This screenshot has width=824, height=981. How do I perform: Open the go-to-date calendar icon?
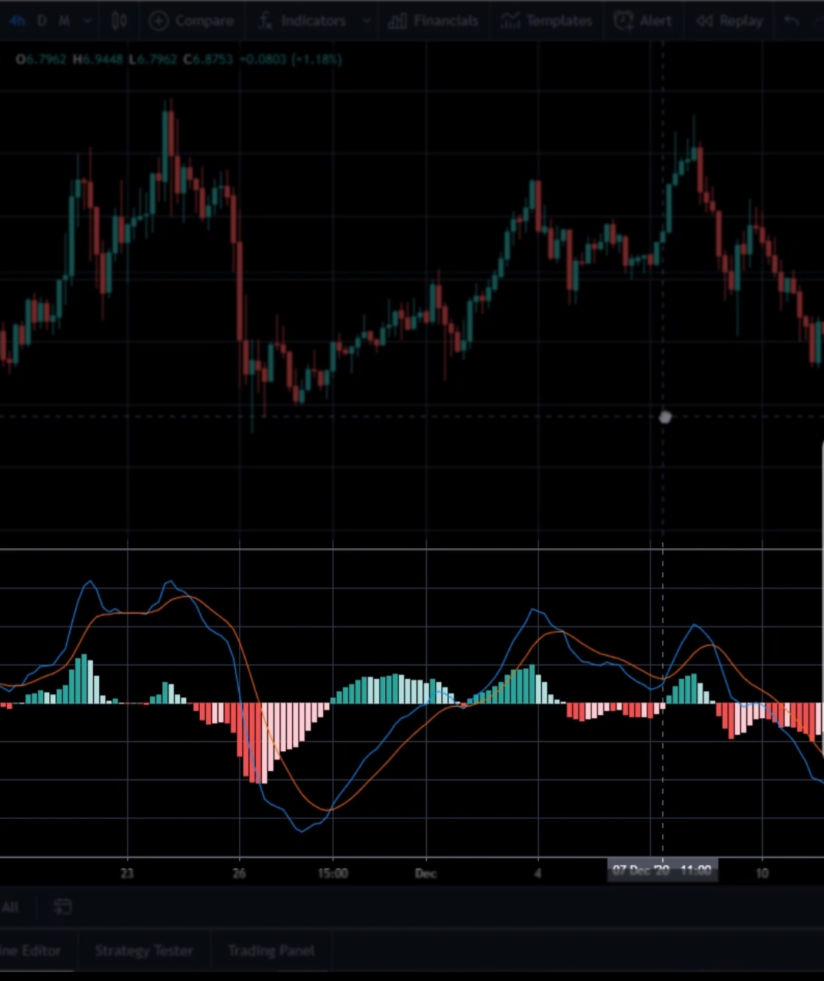click(x=63, y=907)
